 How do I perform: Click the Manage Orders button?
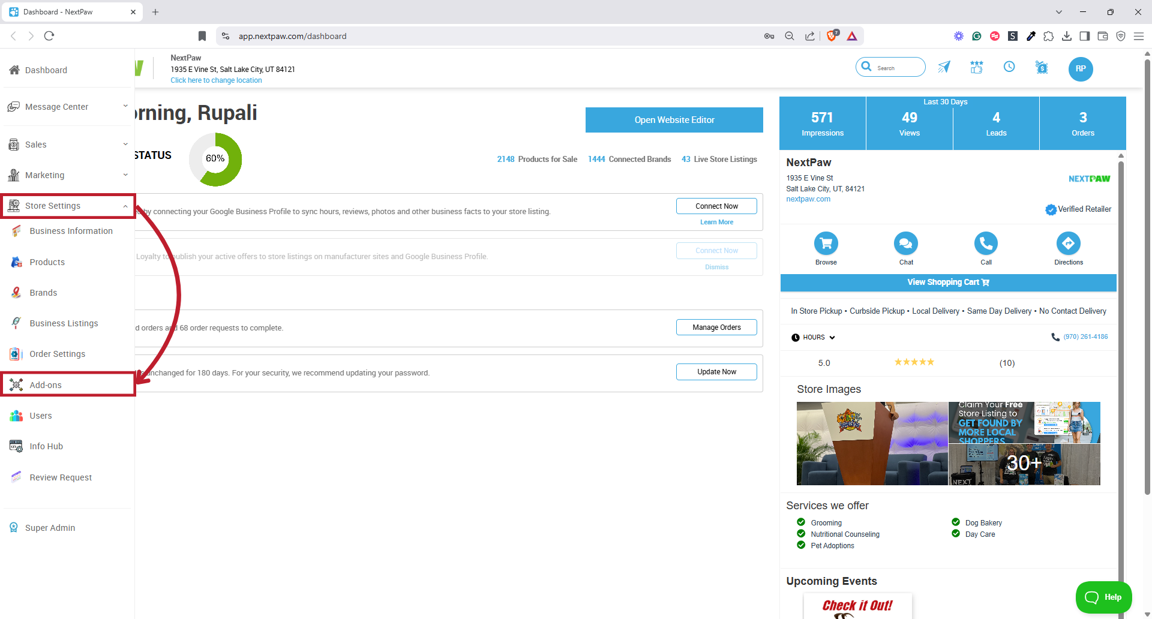pos(716,327)
